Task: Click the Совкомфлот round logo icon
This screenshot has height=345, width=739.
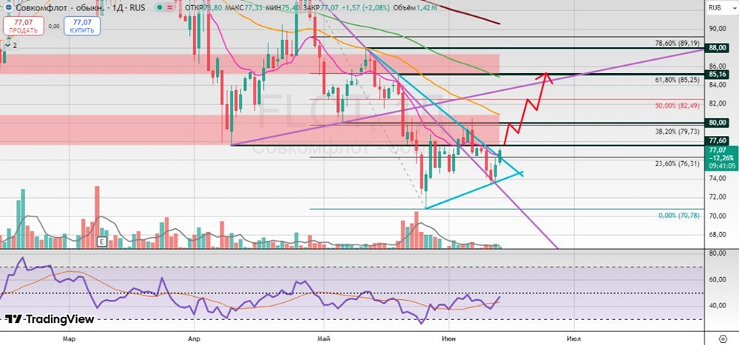Action: coord(7,7)
